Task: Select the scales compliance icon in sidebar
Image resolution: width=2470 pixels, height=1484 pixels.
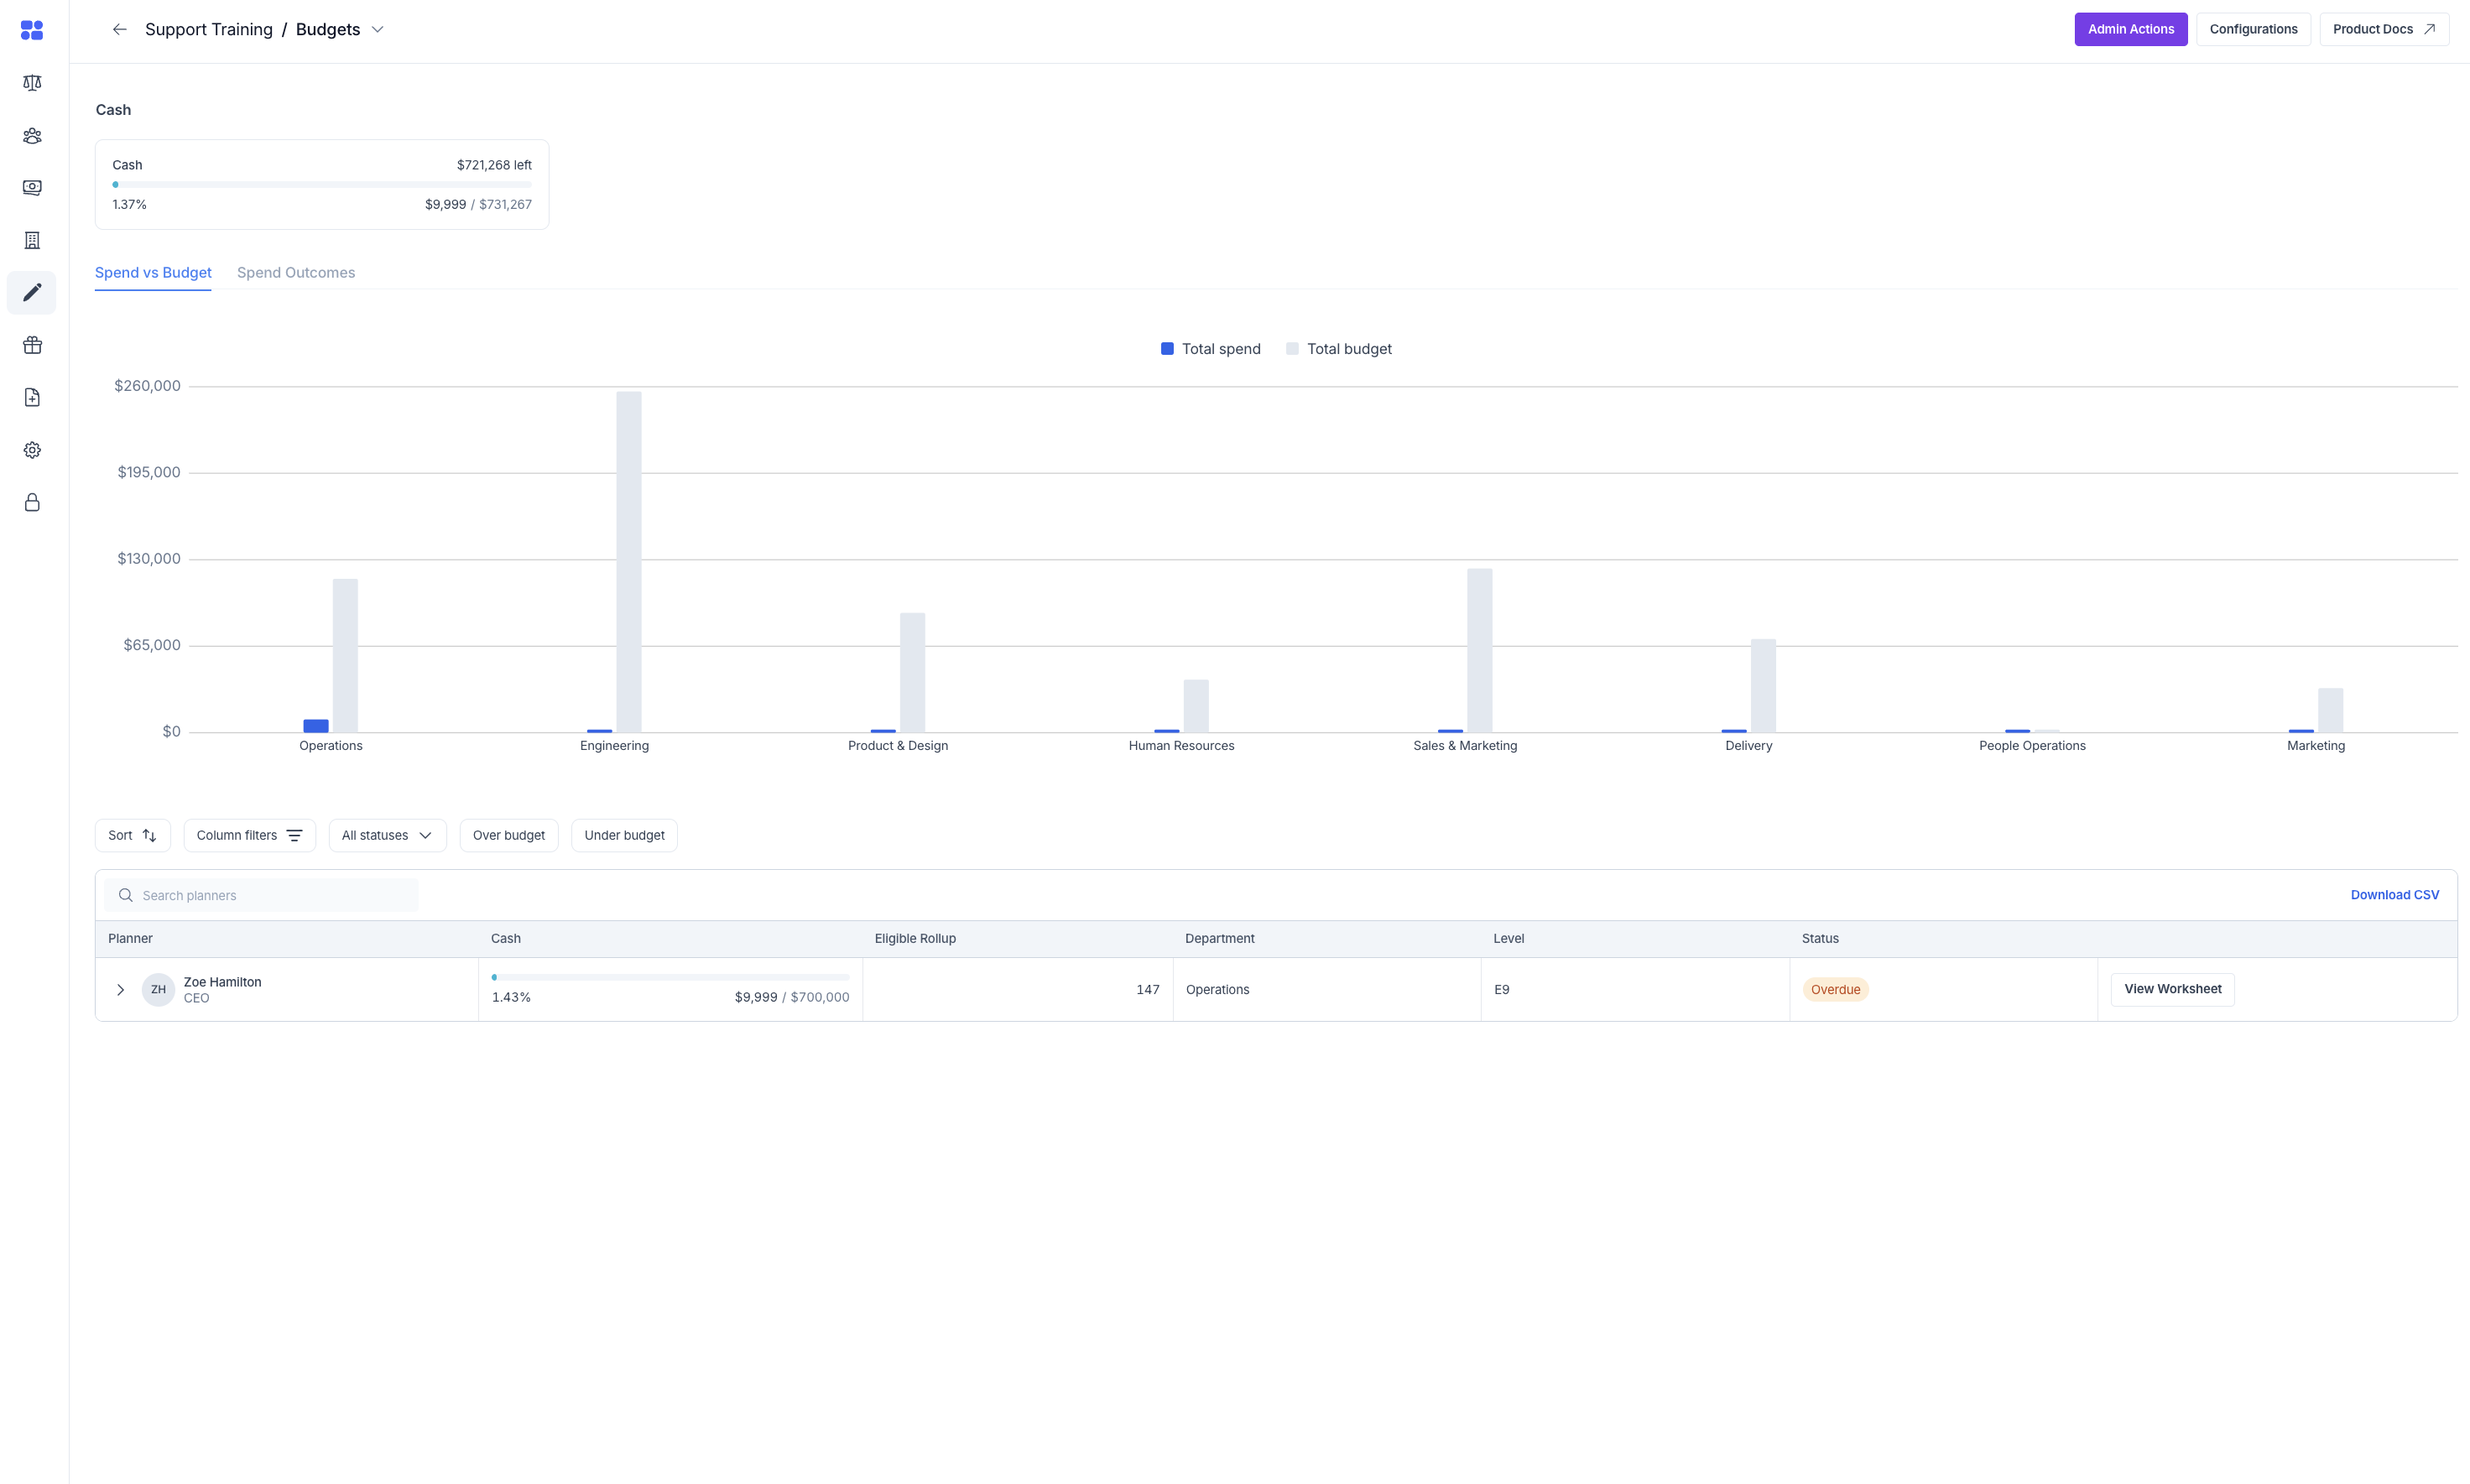Action: 31,83
